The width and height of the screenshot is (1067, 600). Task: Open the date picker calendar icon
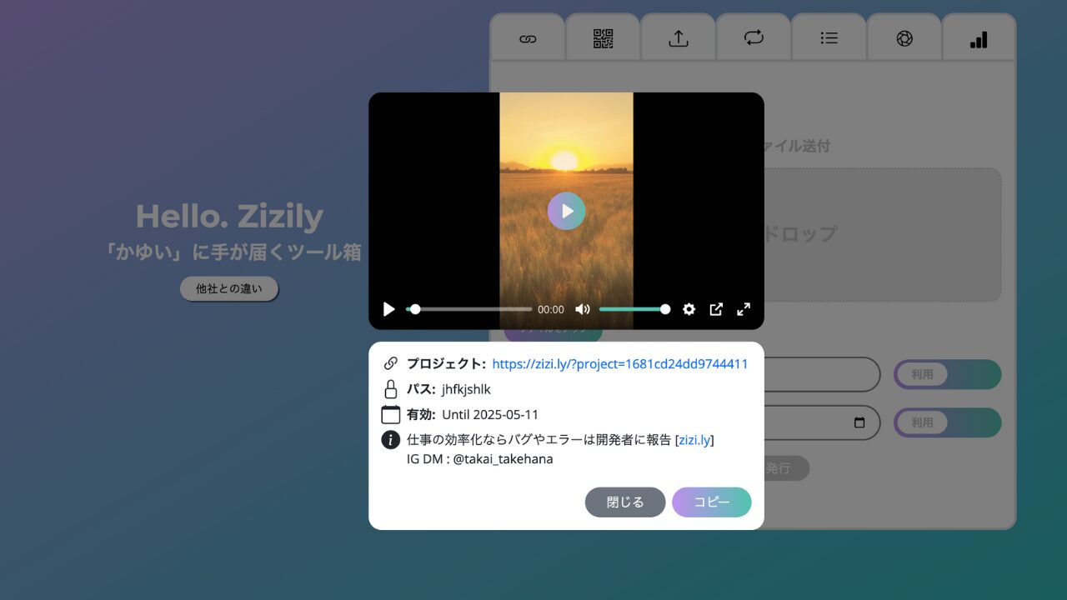(859, 422)
